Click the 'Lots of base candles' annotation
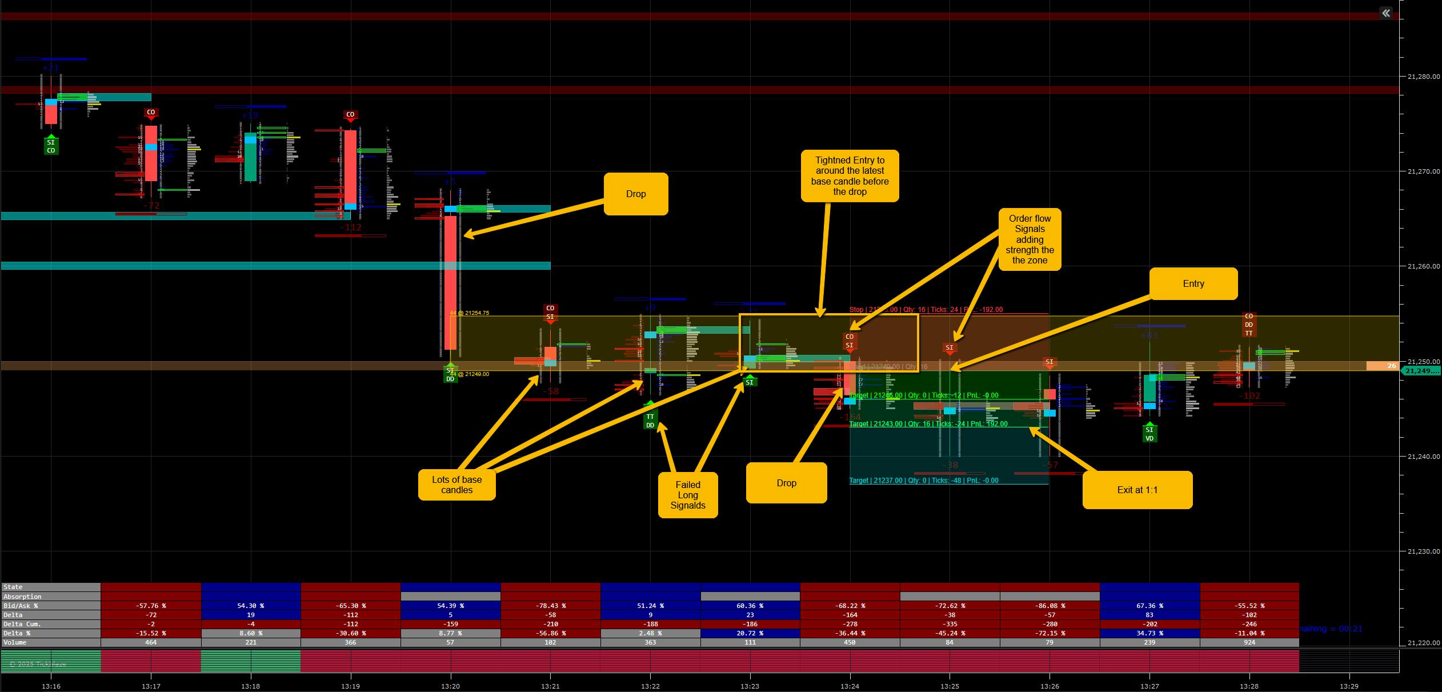Viewport: 1442px width, 692px height. [456, 485]
